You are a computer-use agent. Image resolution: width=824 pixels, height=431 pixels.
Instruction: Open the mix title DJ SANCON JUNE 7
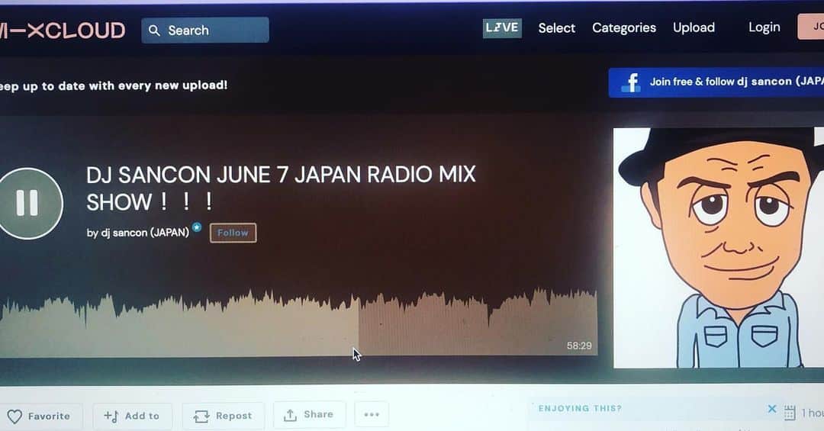(x=281, y=188)
